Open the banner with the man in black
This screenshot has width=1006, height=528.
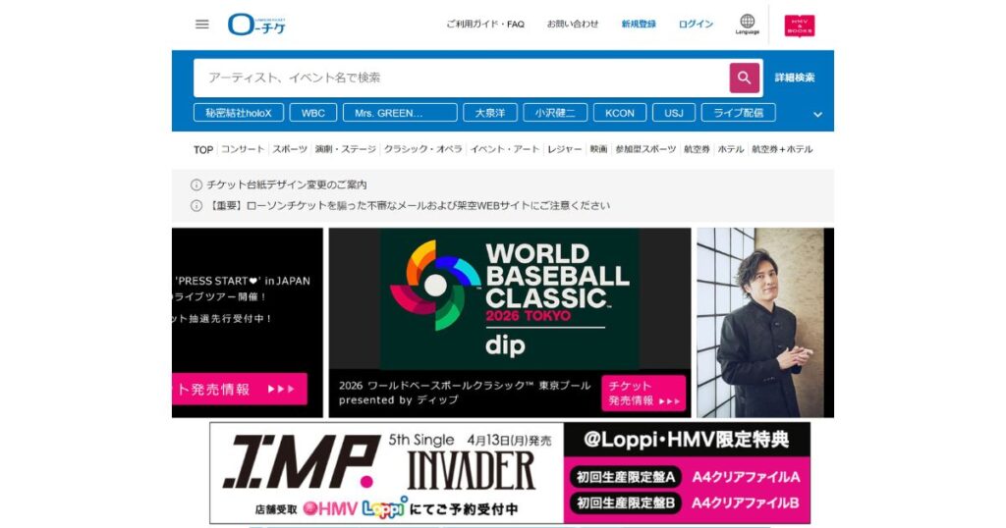pyautogui.click(x=765, y=323)
